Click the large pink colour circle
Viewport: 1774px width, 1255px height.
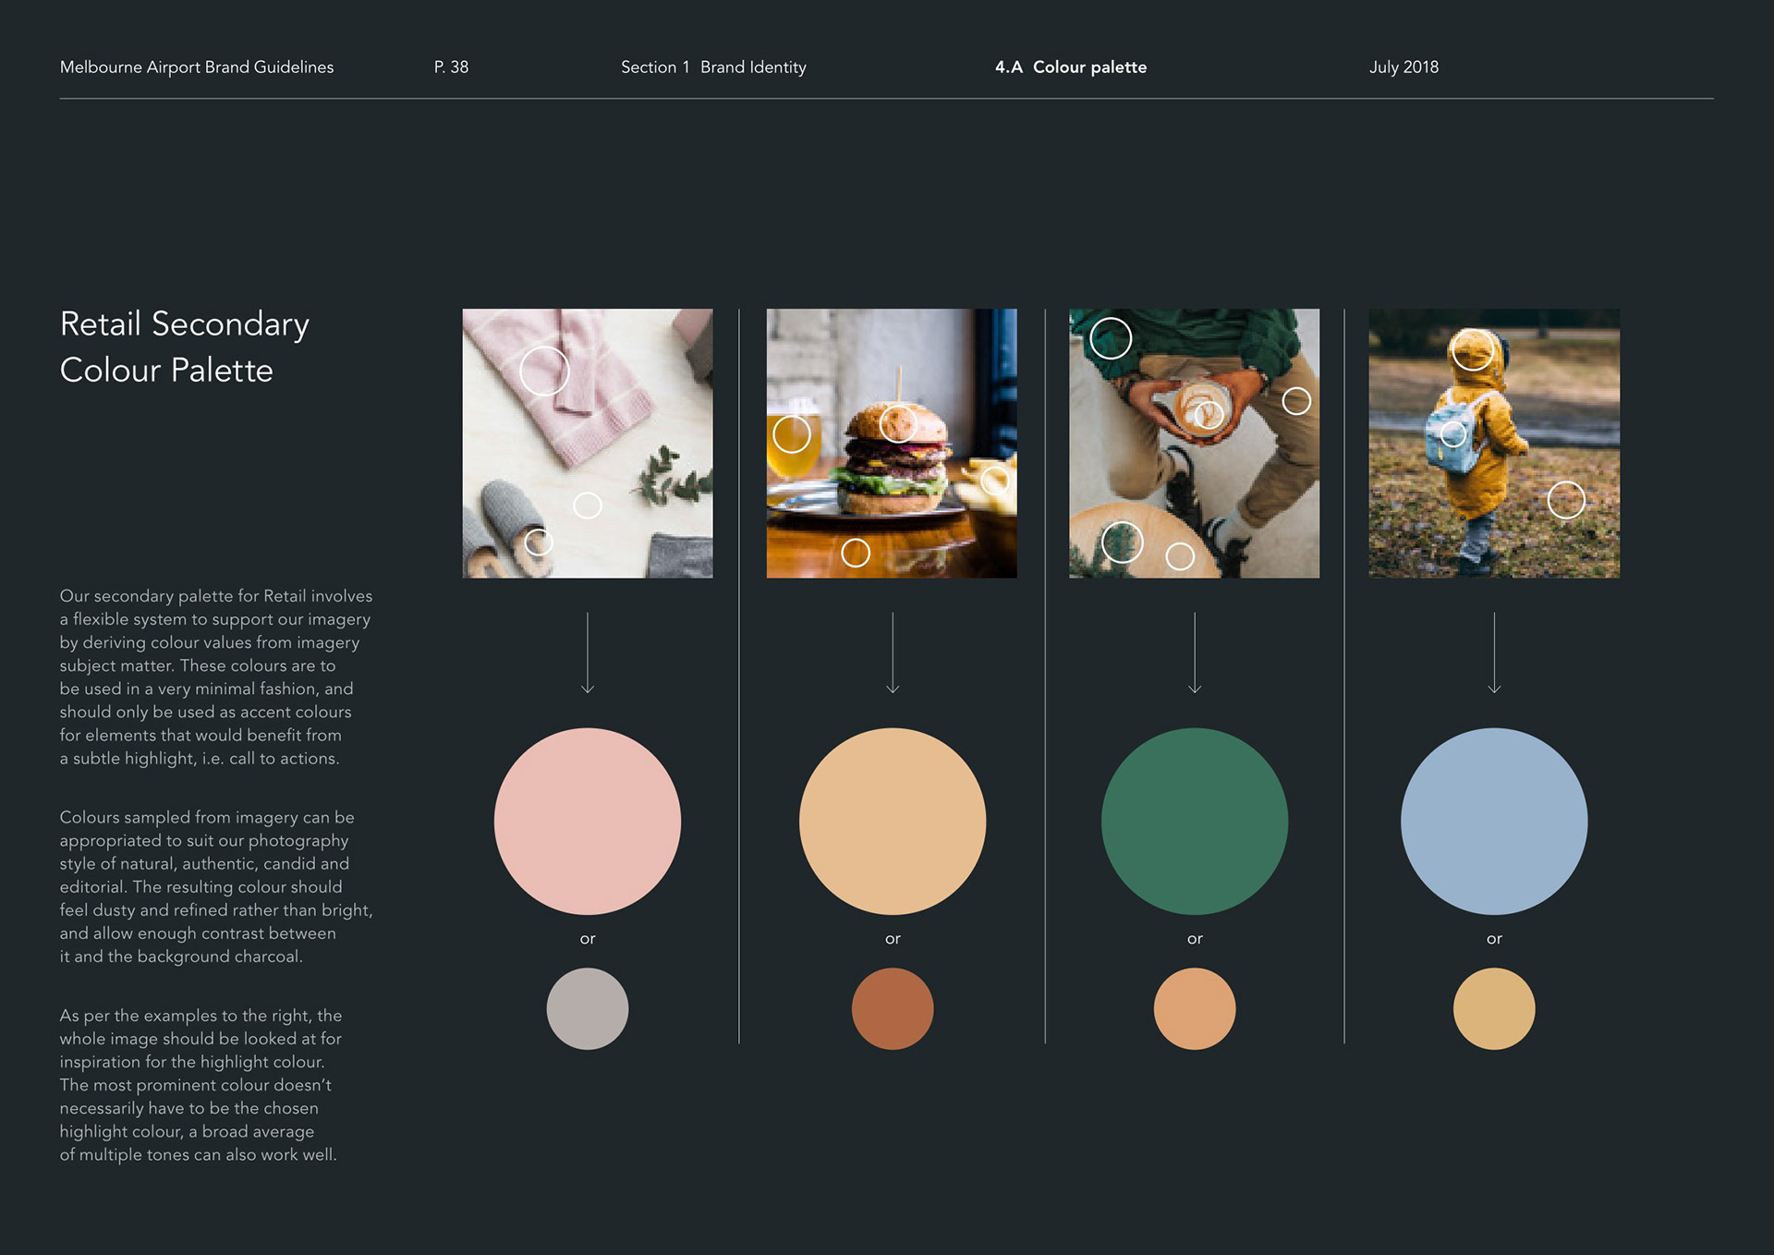coord(588,821)
